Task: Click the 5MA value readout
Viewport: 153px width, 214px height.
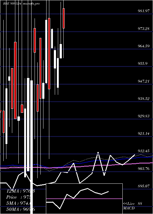Action: 19,204
